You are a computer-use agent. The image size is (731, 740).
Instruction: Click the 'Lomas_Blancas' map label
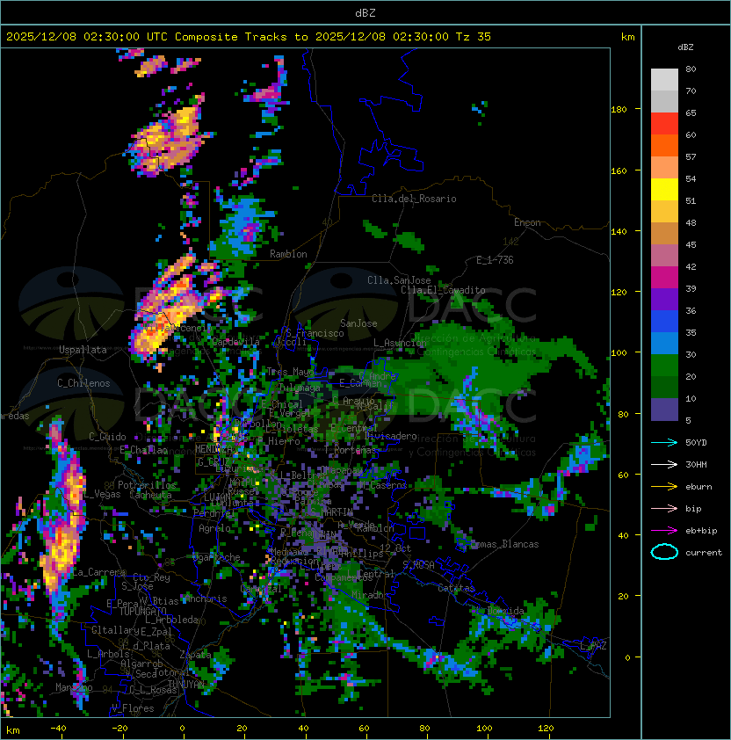[504, 544]
